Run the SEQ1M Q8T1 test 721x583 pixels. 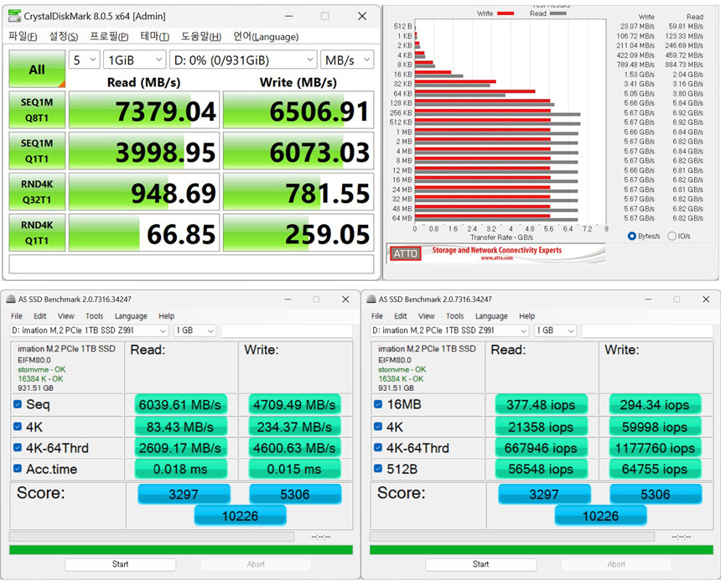37,110
